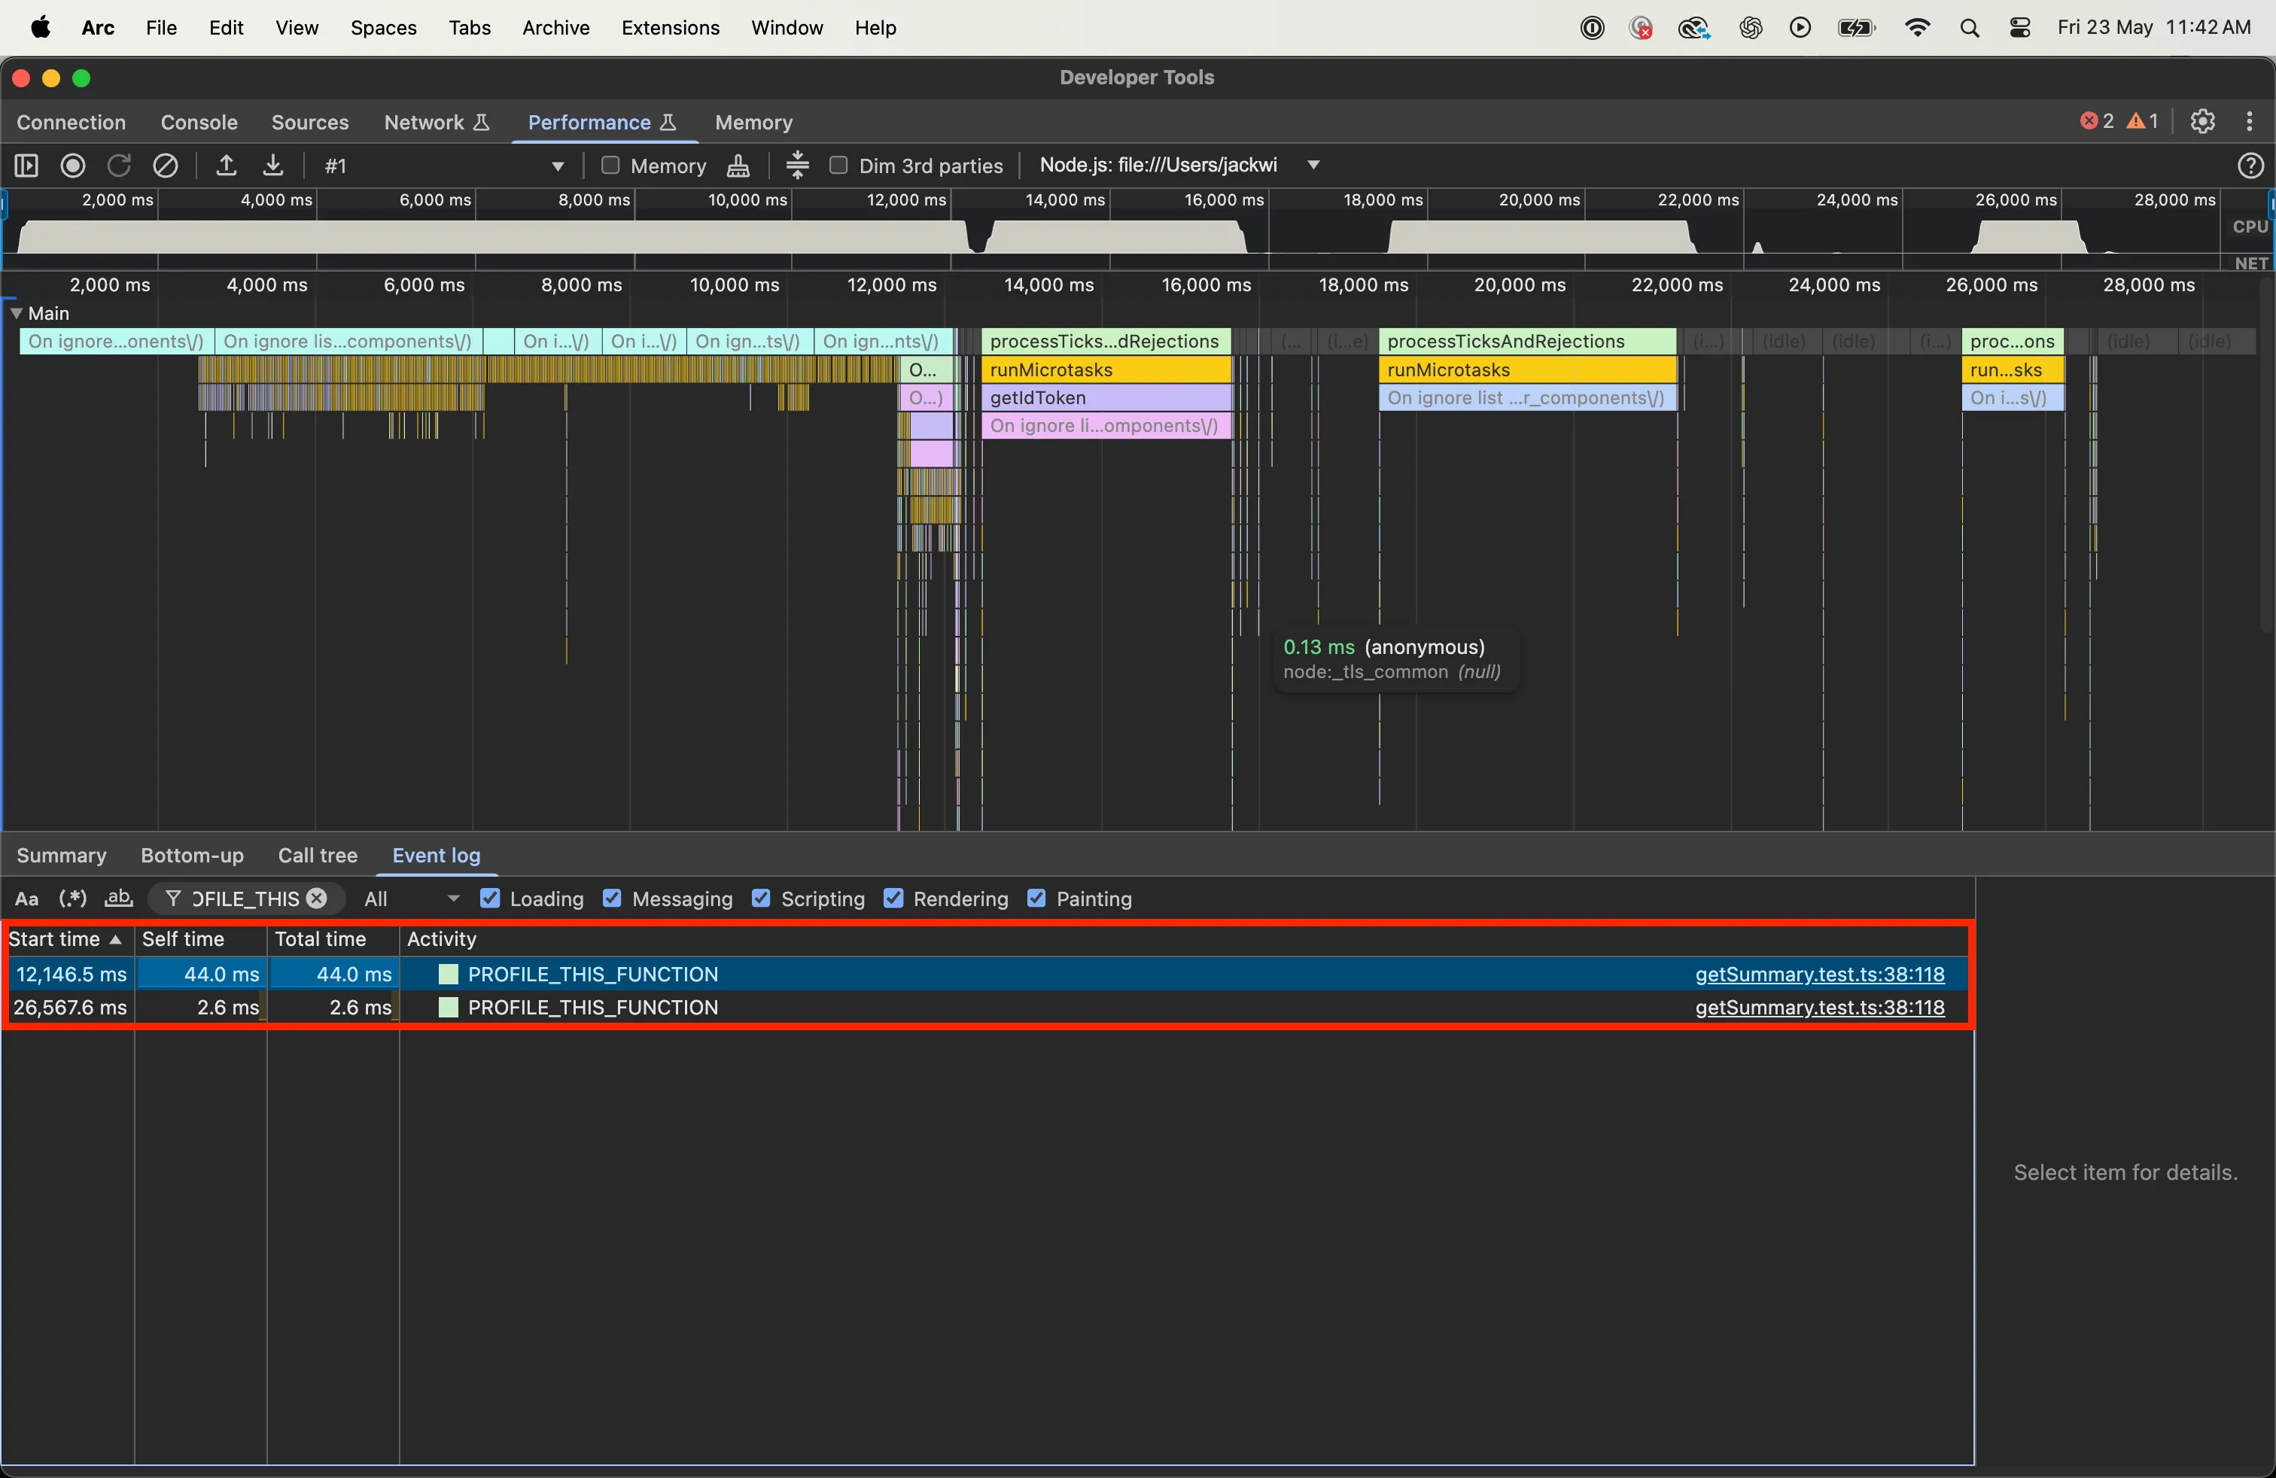Open getSummary.test.ts link in 26,567.6 ms row

coord(1819,1008)
